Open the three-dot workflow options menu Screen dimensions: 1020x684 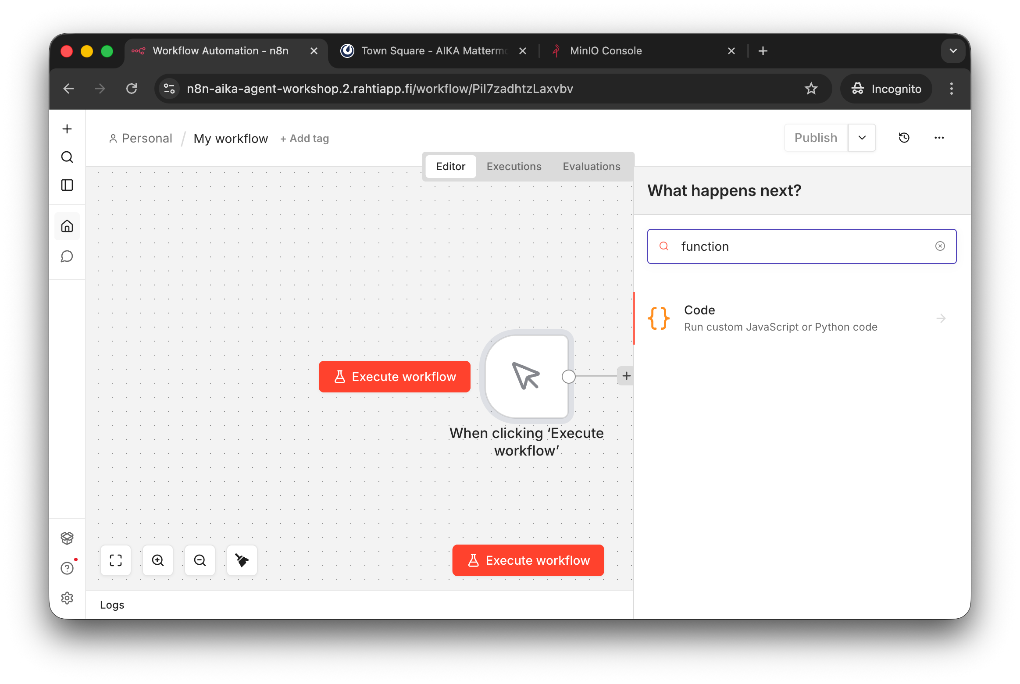[939, 138]
